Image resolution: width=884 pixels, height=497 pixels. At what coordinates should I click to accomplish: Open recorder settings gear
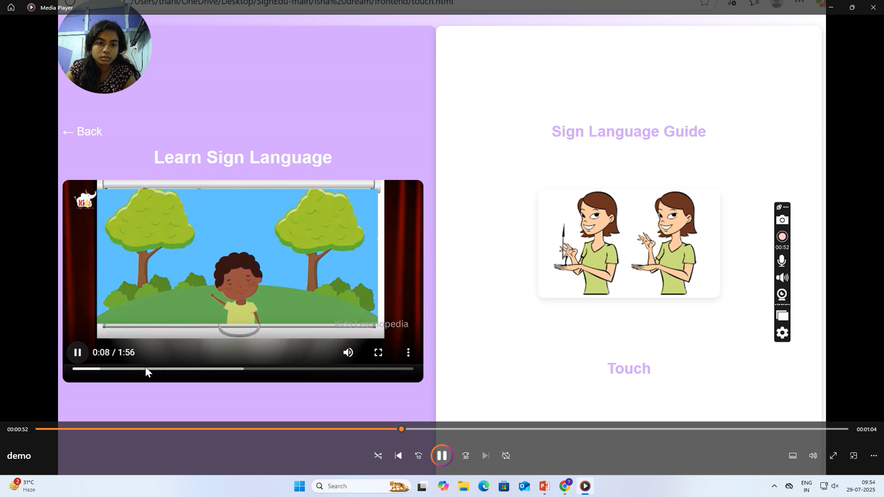pyautogui.click(x=782, y=333)
